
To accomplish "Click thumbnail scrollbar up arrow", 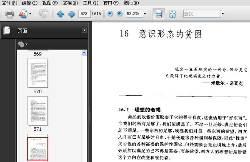I will 84,53.
